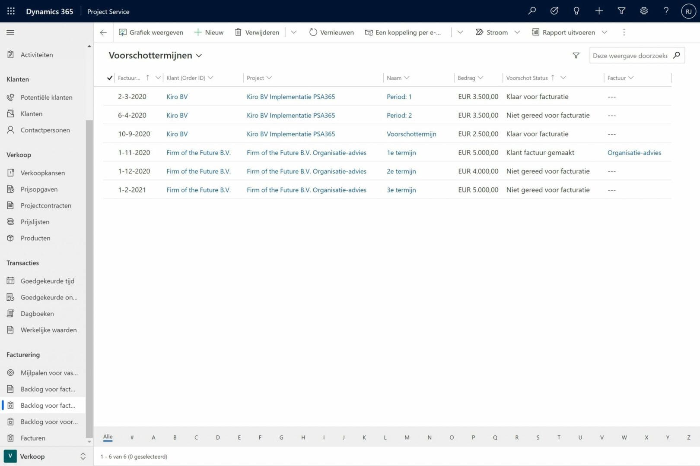Open Firm of the Future project on 1-12-2020 row
700x466 pixels.
(306, 172)
